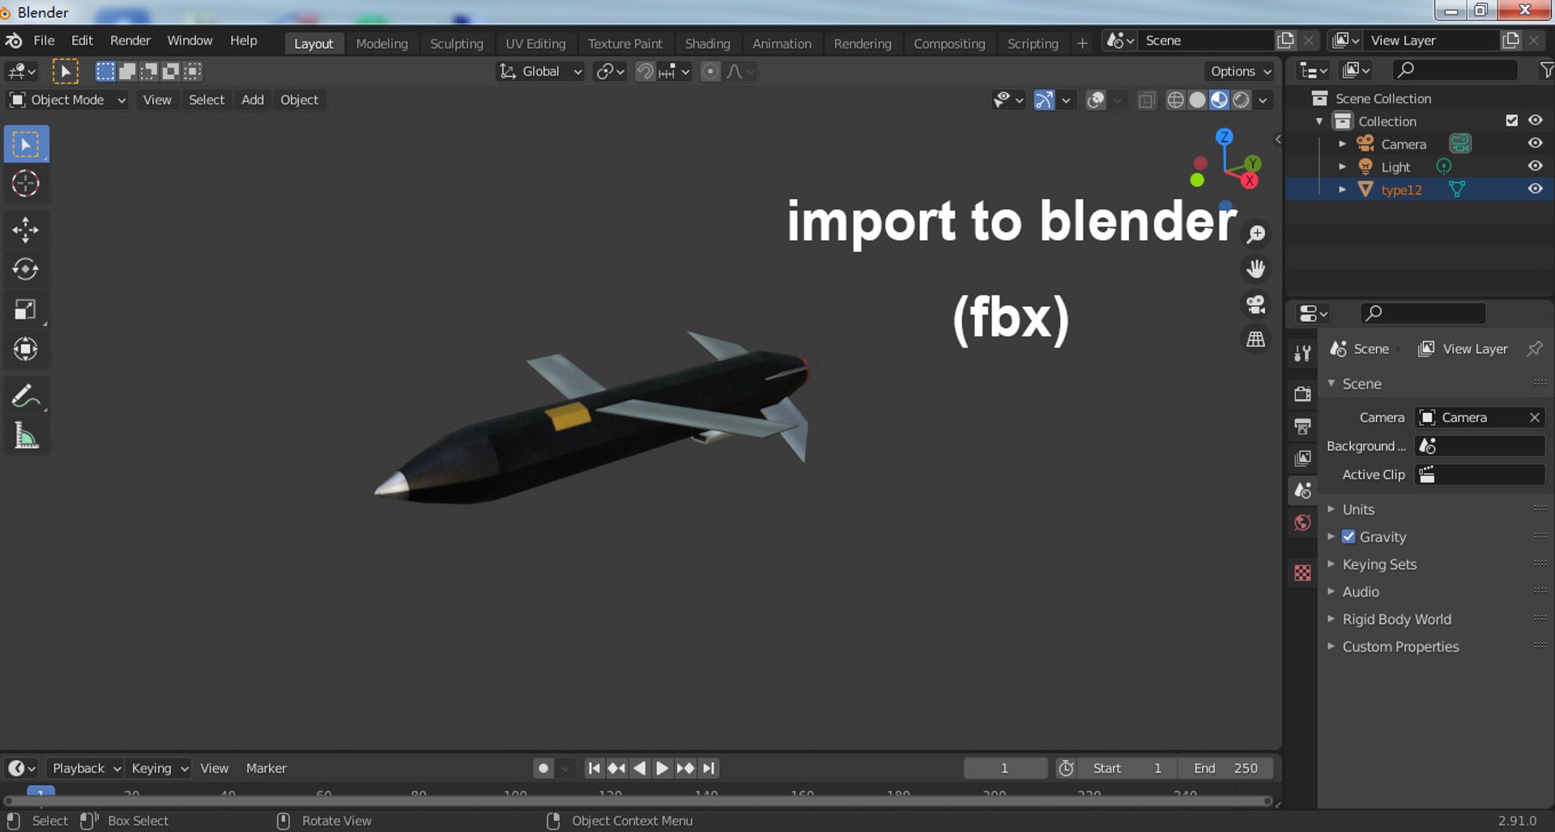
Task: Select the Move tool
Action: click(26, 230)
